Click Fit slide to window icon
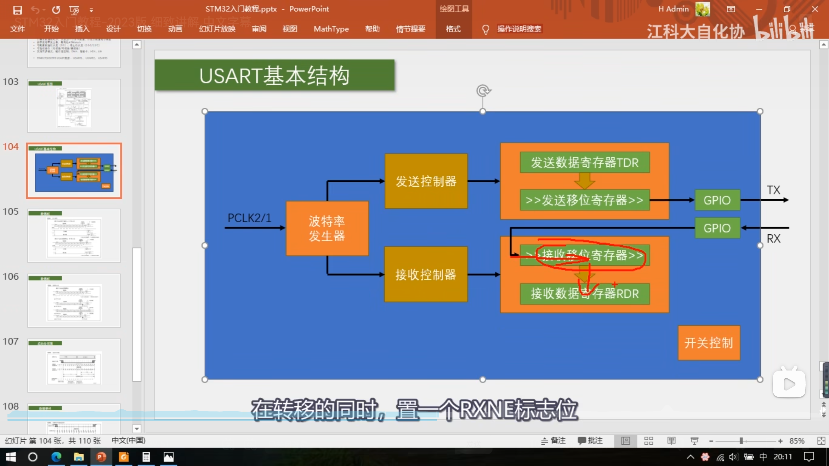 pyautogui.click(x=821, y=441)
